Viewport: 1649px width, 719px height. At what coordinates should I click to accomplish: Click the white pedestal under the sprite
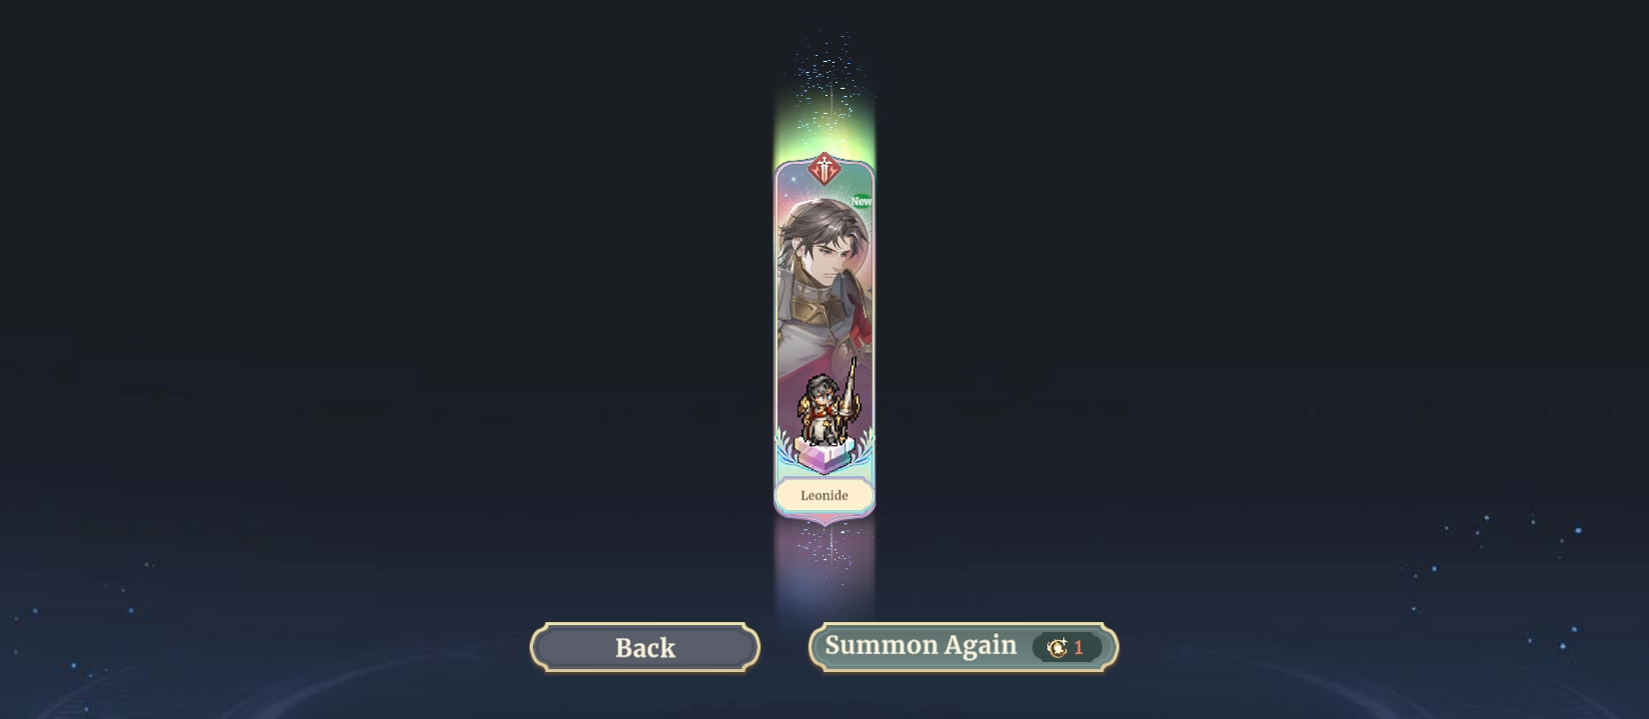pos(824,456)
